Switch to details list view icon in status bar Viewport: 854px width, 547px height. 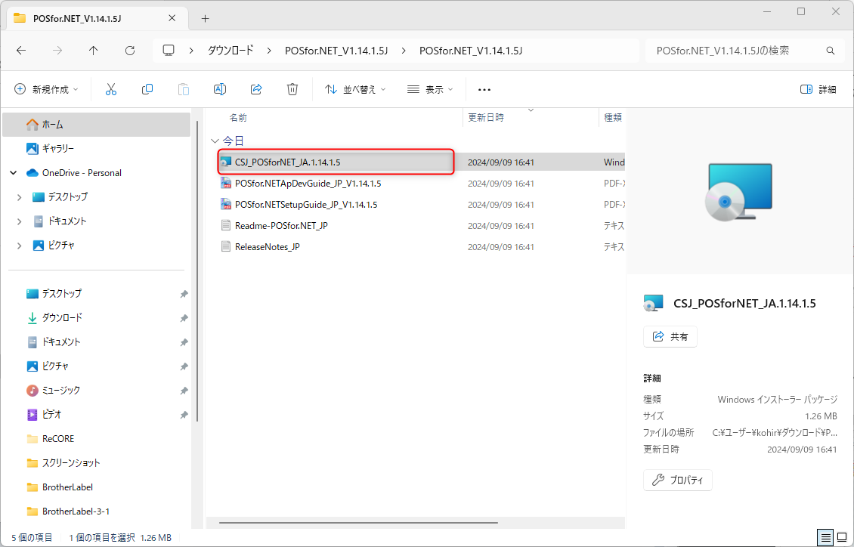coord(826,538)
